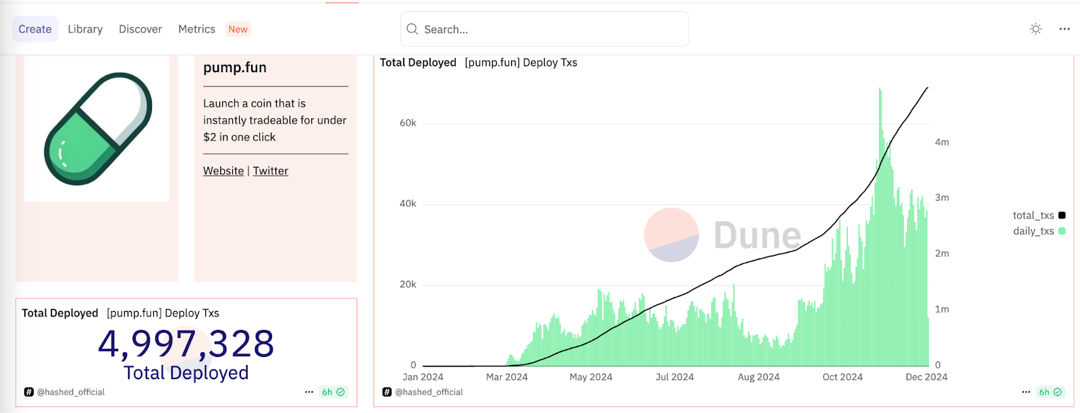Open the pump.fun Twitter link
Image resolution: width=1080 pixels, height=413 pixels.
tap(271, 171)
